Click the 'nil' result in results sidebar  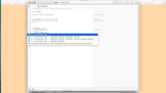click(94, 22)
